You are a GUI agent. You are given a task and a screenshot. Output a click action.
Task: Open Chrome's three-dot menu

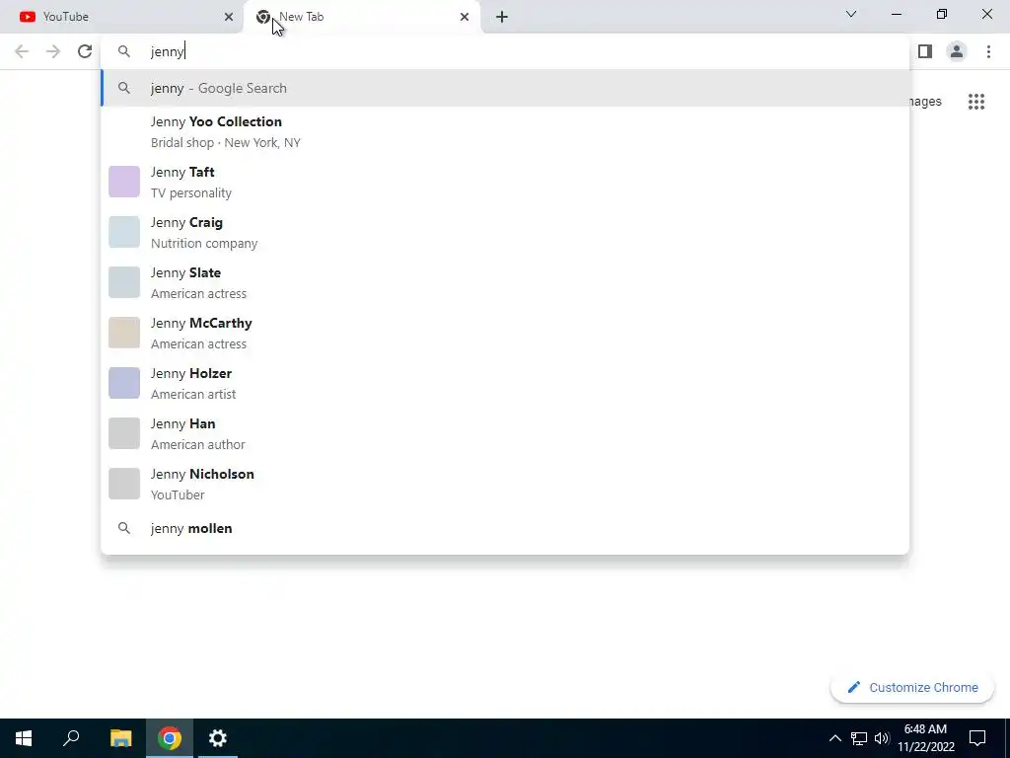(988, 51)
